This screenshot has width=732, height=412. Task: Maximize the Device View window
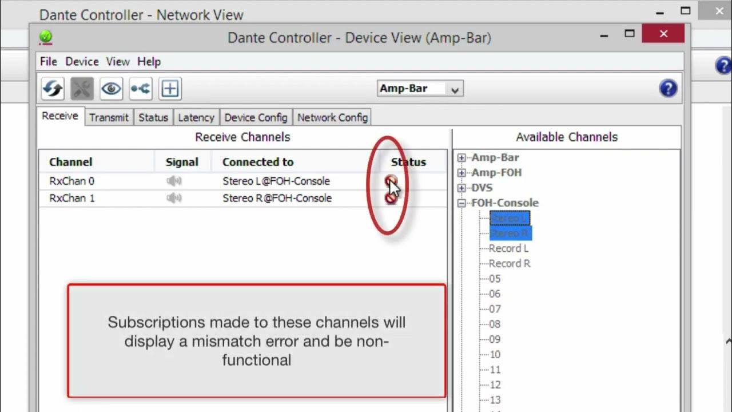[630, 34]
